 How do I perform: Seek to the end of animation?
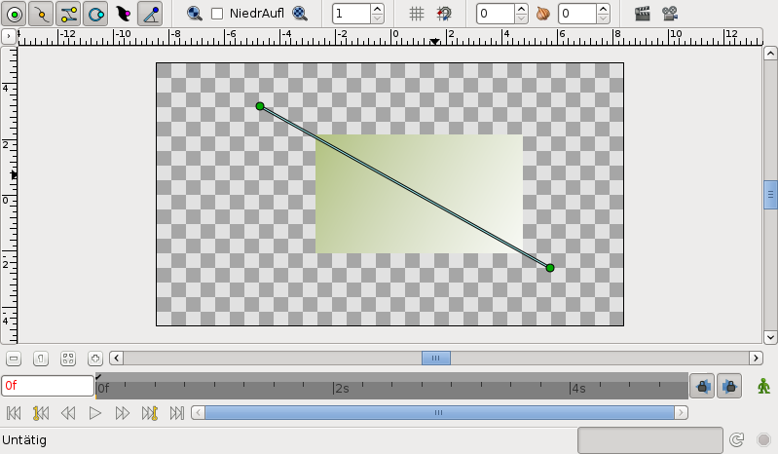tap(176, 413)
